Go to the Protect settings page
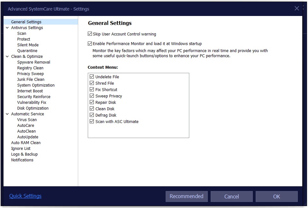The height and width of the screenshot is (208, 308). (x=24, y=39)
